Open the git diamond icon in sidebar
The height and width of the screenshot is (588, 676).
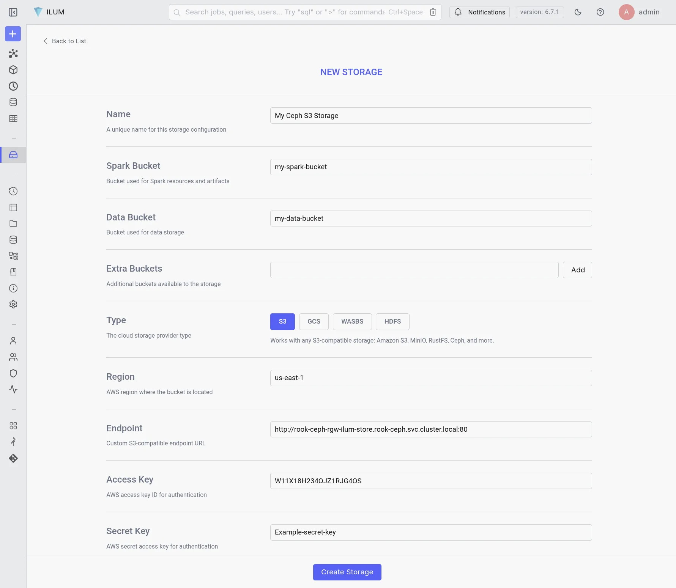[13, 458]
